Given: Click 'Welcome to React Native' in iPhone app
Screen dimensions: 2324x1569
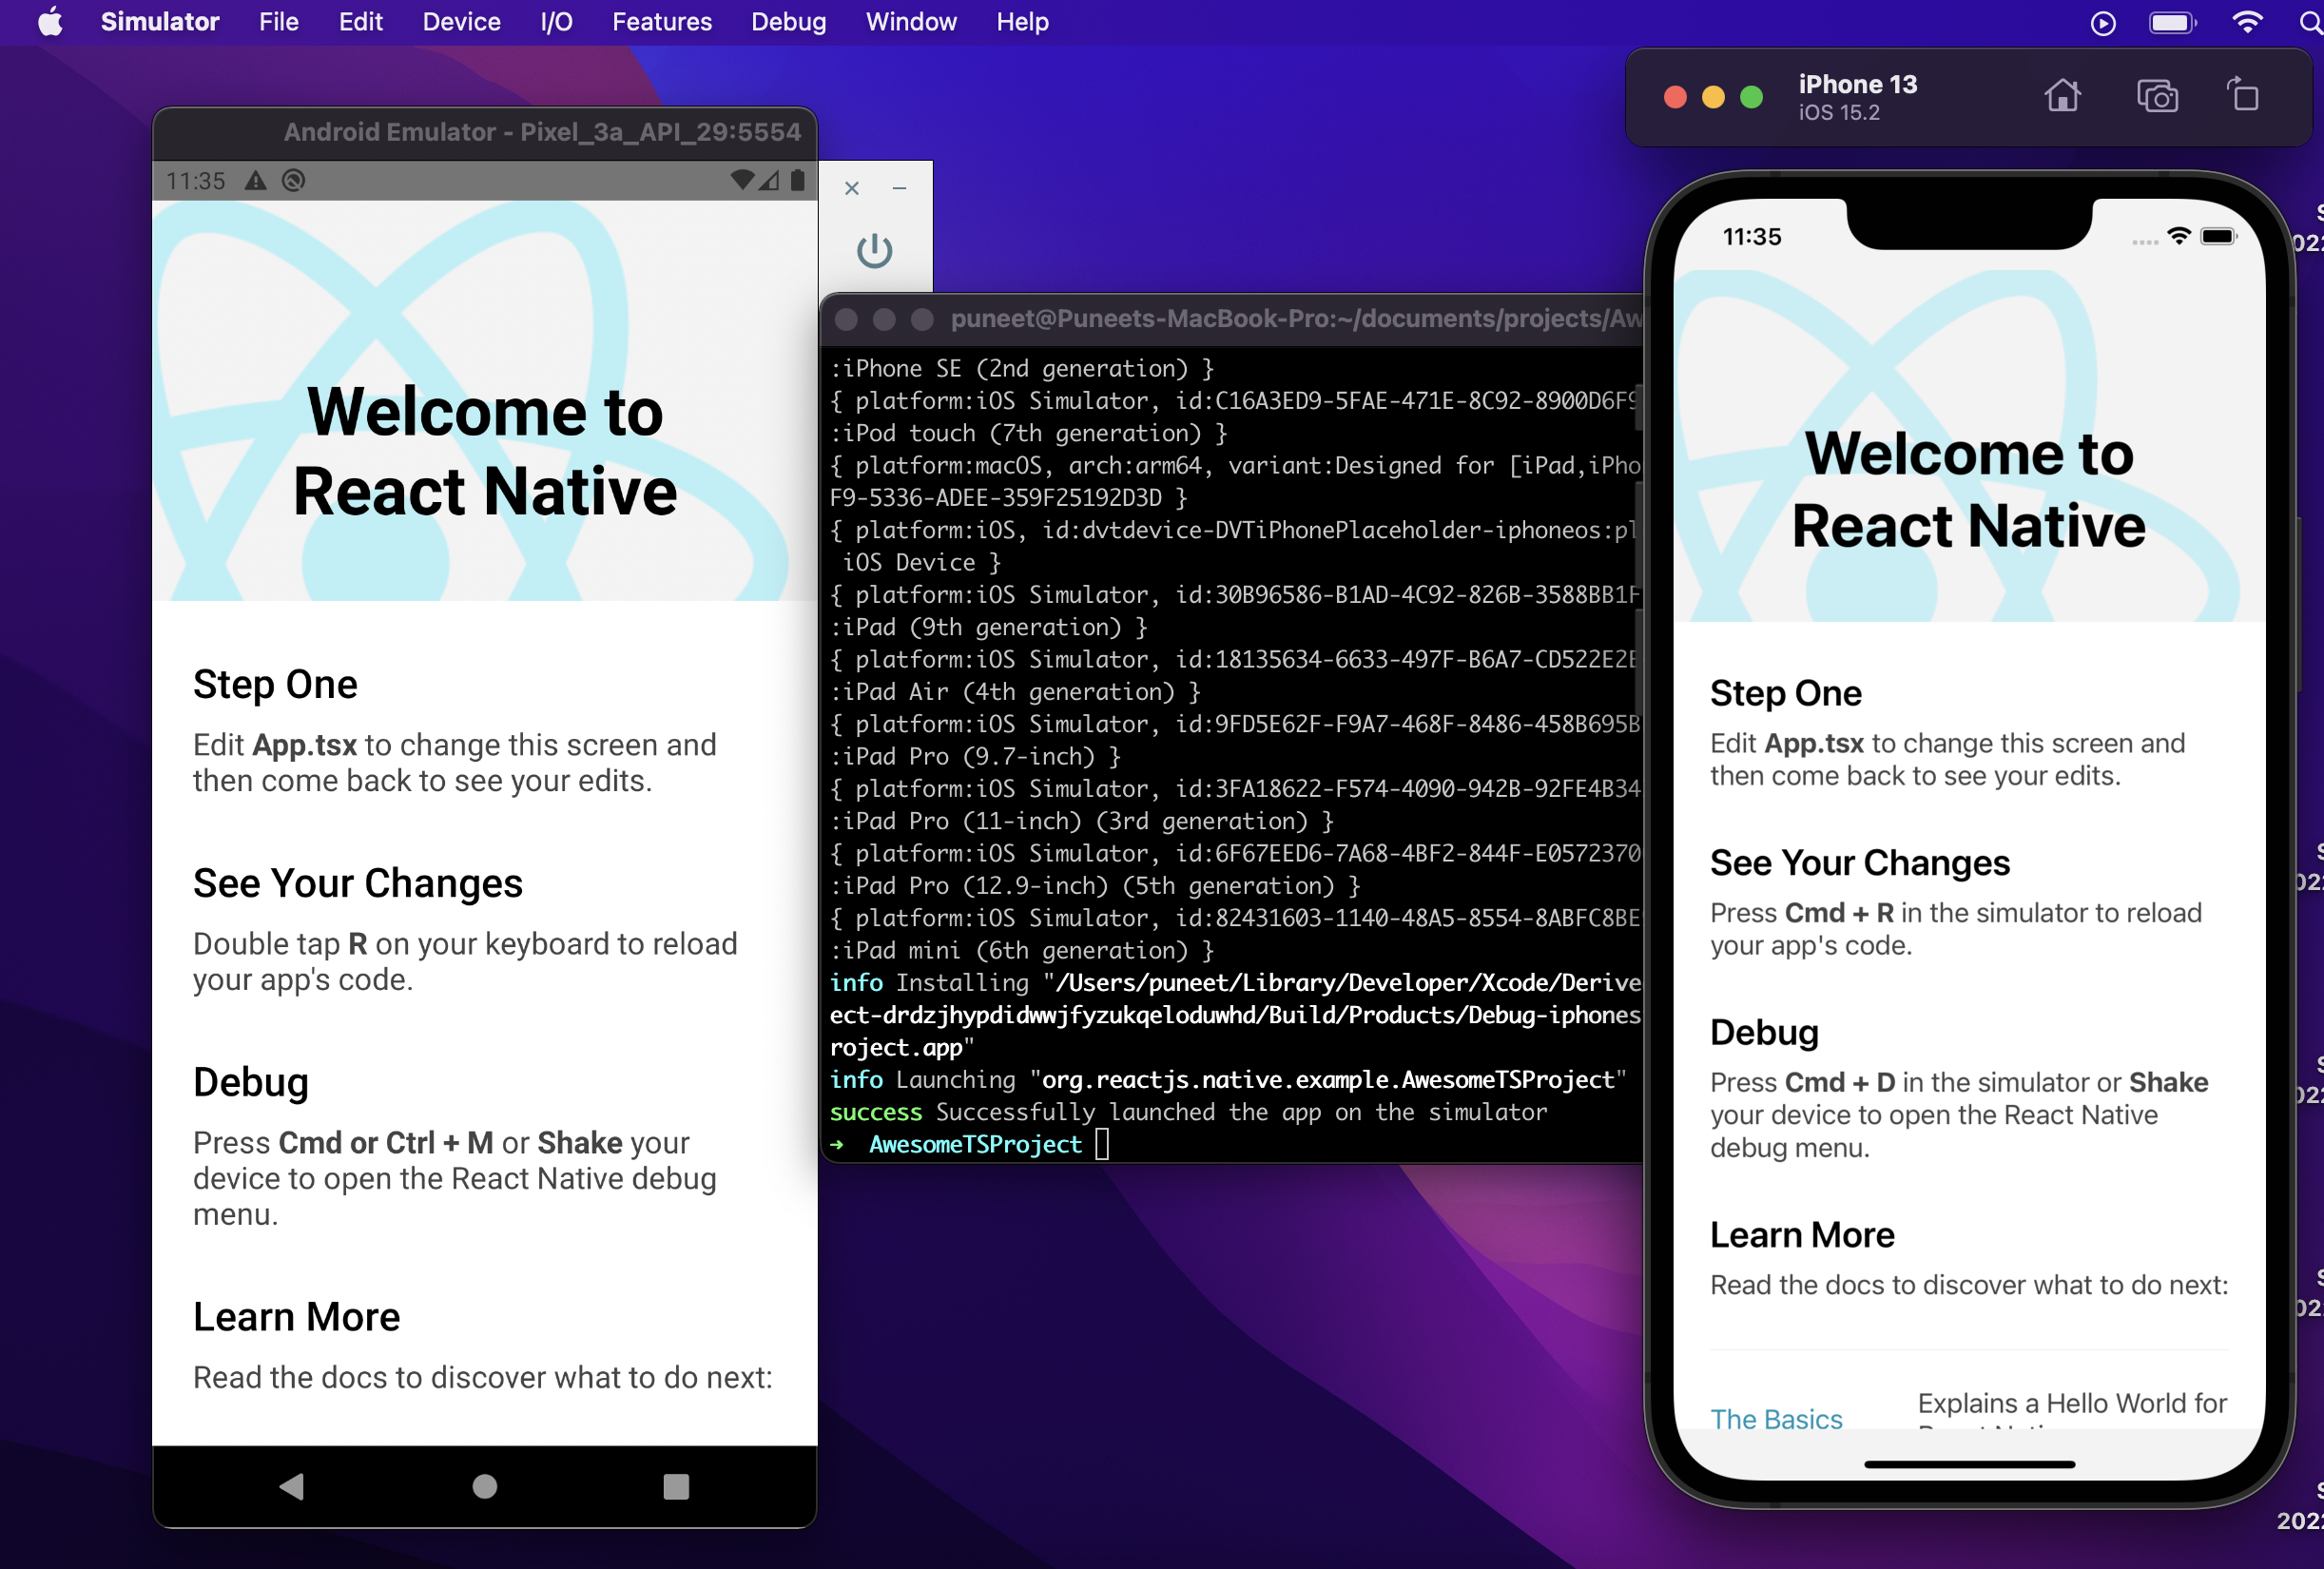Looking at the screenshot, I should [1969, 489].
